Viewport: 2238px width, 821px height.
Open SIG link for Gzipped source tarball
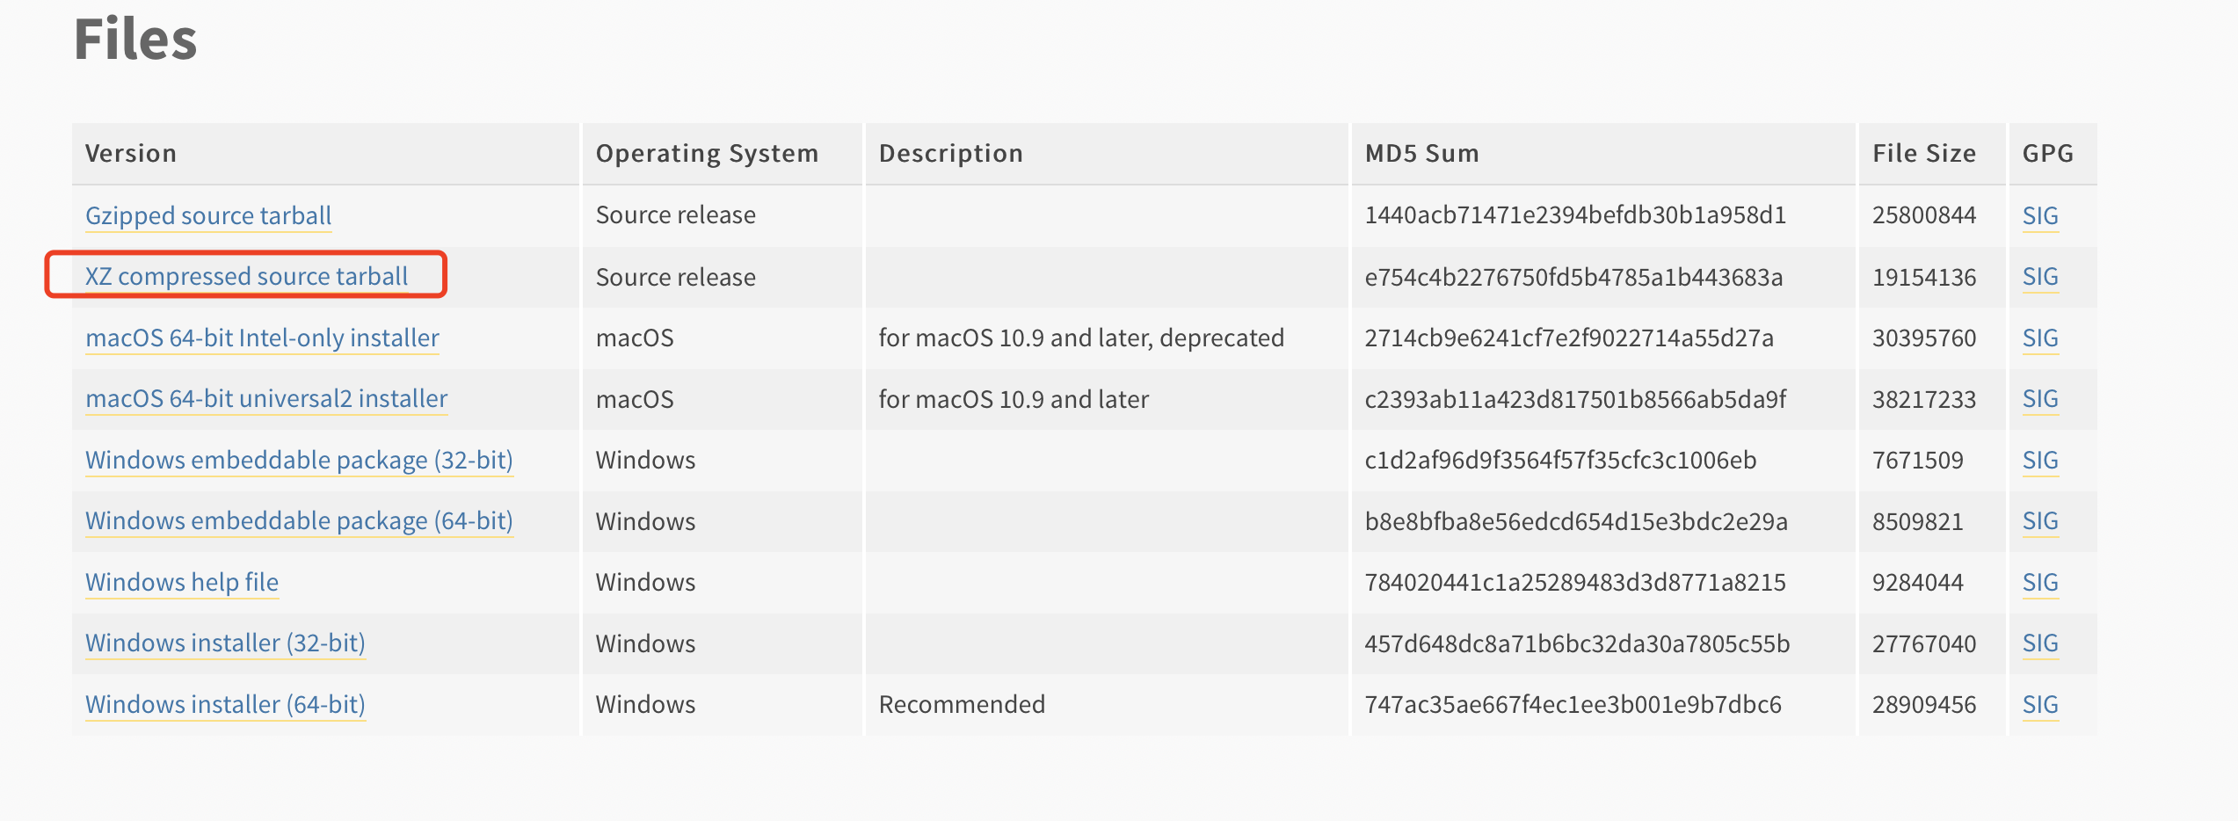coord(2040,215)
